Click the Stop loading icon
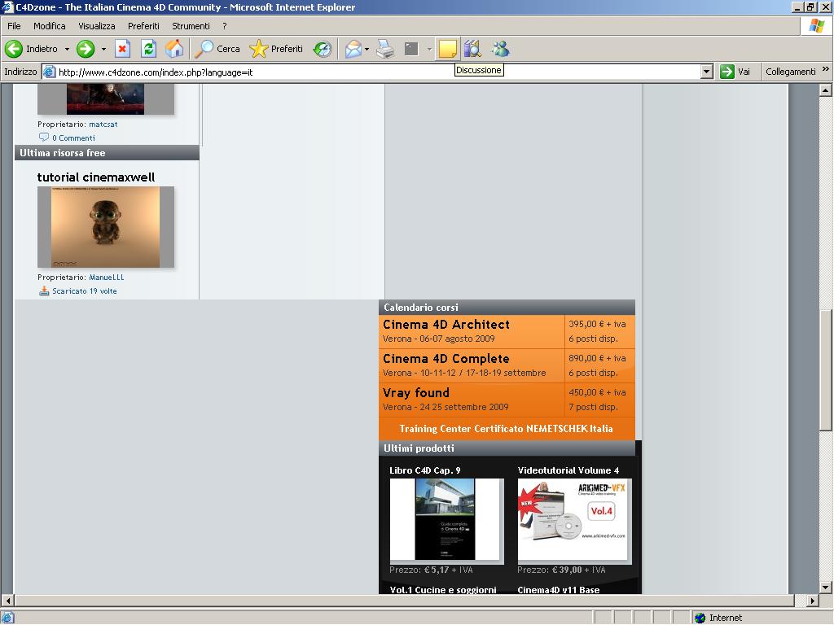This screenshot has height=625, width=834. pyautogui.click(x=122, y=49)
